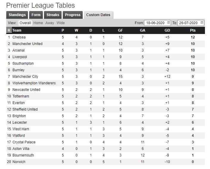Sort table by Pts column header
The width and height of the screenshot is (210, 169).
tap(192, 30)
